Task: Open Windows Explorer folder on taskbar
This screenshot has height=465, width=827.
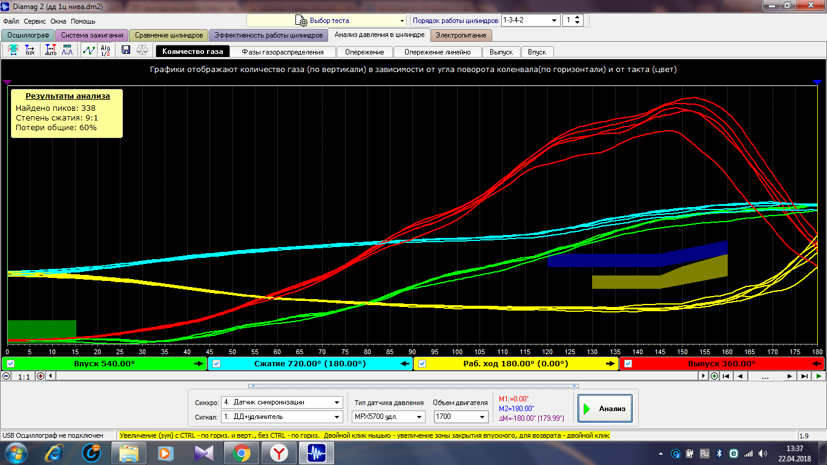Action: point(130,452)
